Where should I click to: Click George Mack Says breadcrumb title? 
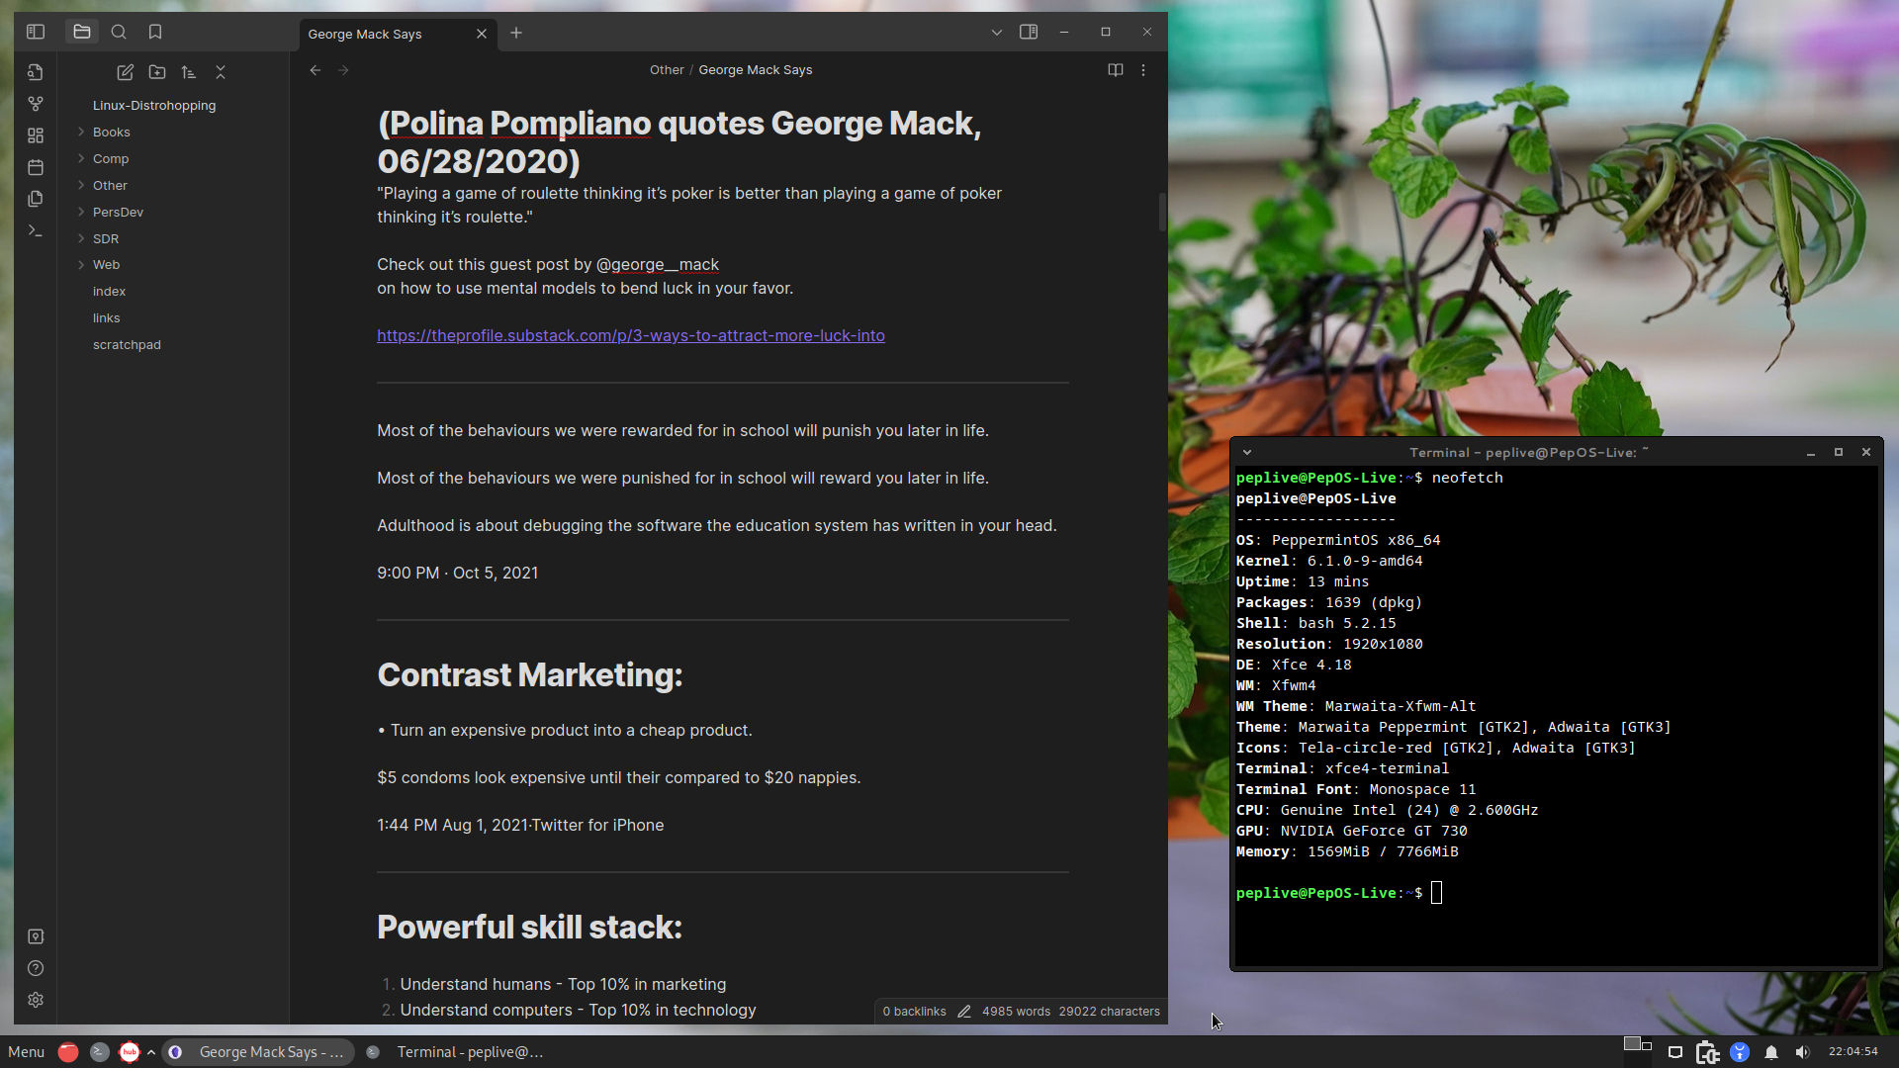coord(756,70)
